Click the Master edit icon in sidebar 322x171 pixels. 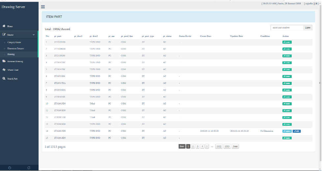point(4,34)
